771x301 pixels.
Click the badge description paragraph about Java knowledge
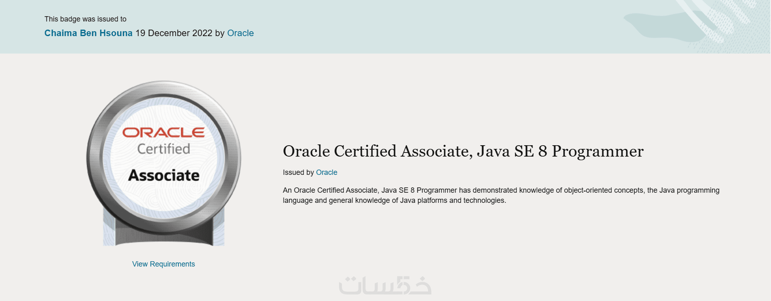point(501,195)
